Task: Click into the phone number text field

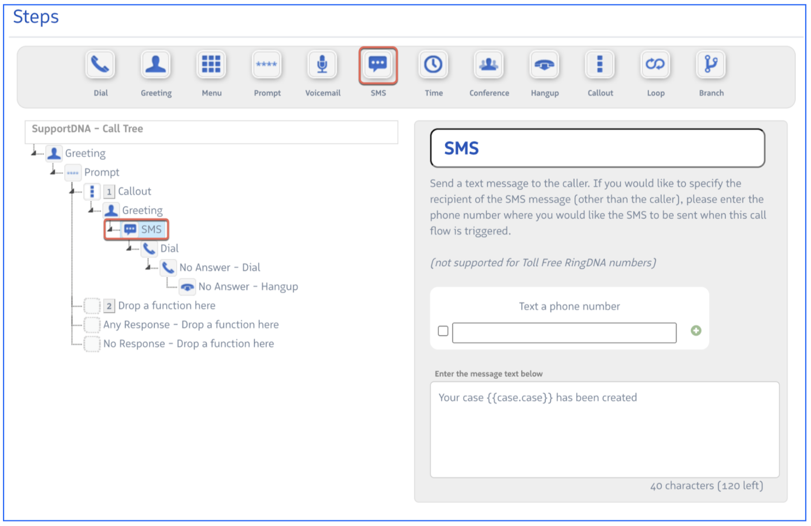Action: click(564, 333)
